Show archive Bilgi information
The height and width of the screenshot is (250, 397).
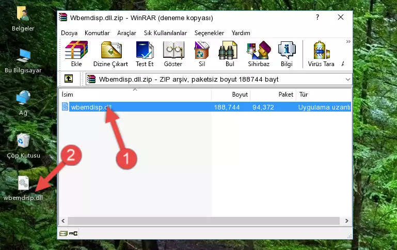pos(287,54)
